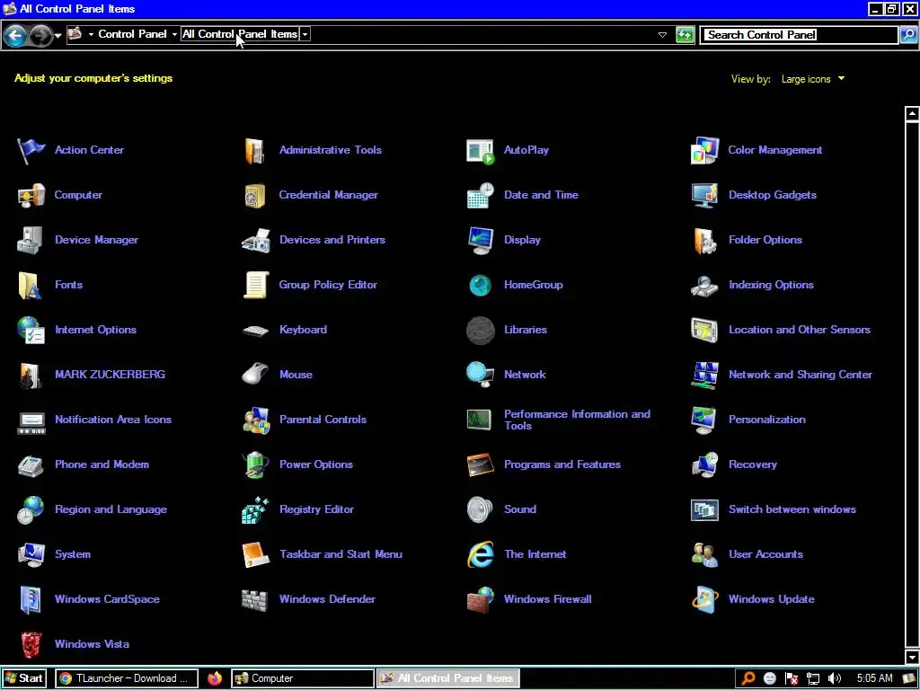
Task: Open the Windows Defender wall icon
Action: (255, 599)
